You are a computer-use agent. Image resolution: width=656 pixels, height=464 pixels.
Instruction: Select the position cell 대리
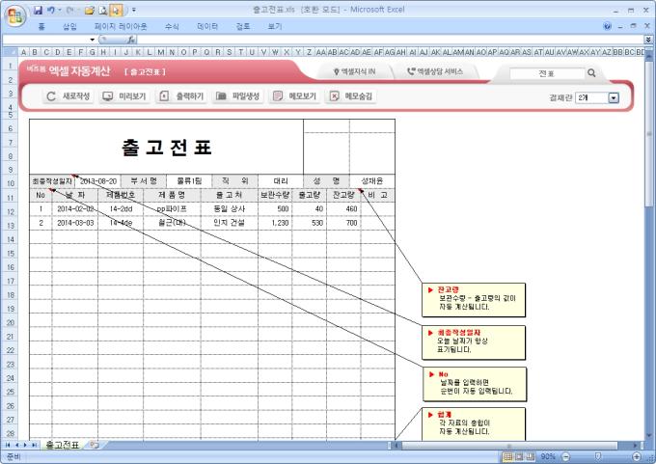(281, 181)
